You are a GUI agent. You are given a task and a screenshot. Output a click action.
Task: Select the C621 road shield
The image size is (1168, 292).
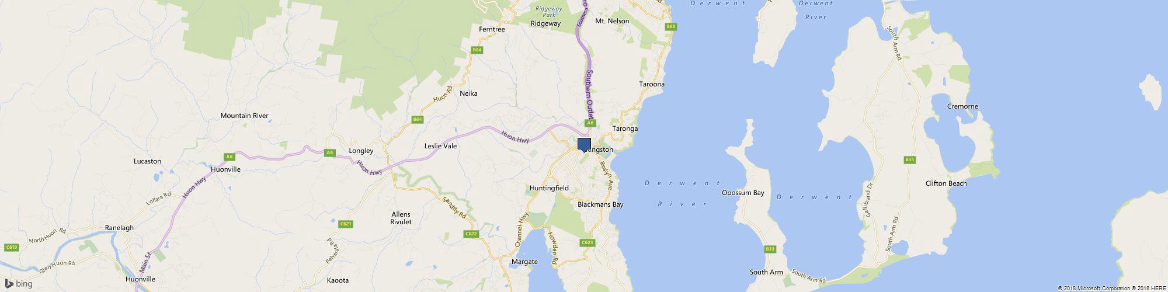coord(346,224)
